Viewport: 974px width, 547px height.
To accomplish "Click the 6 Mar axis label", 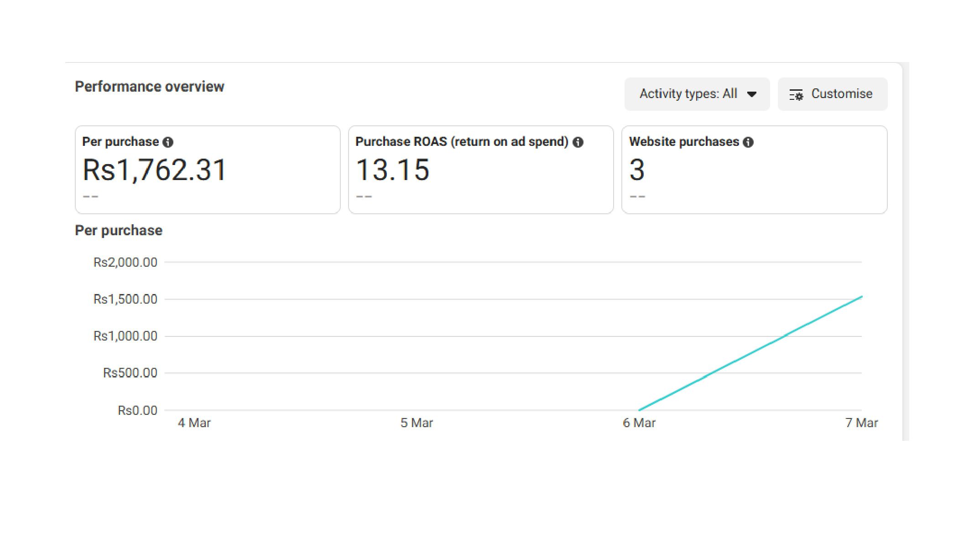I will point(639,423).
